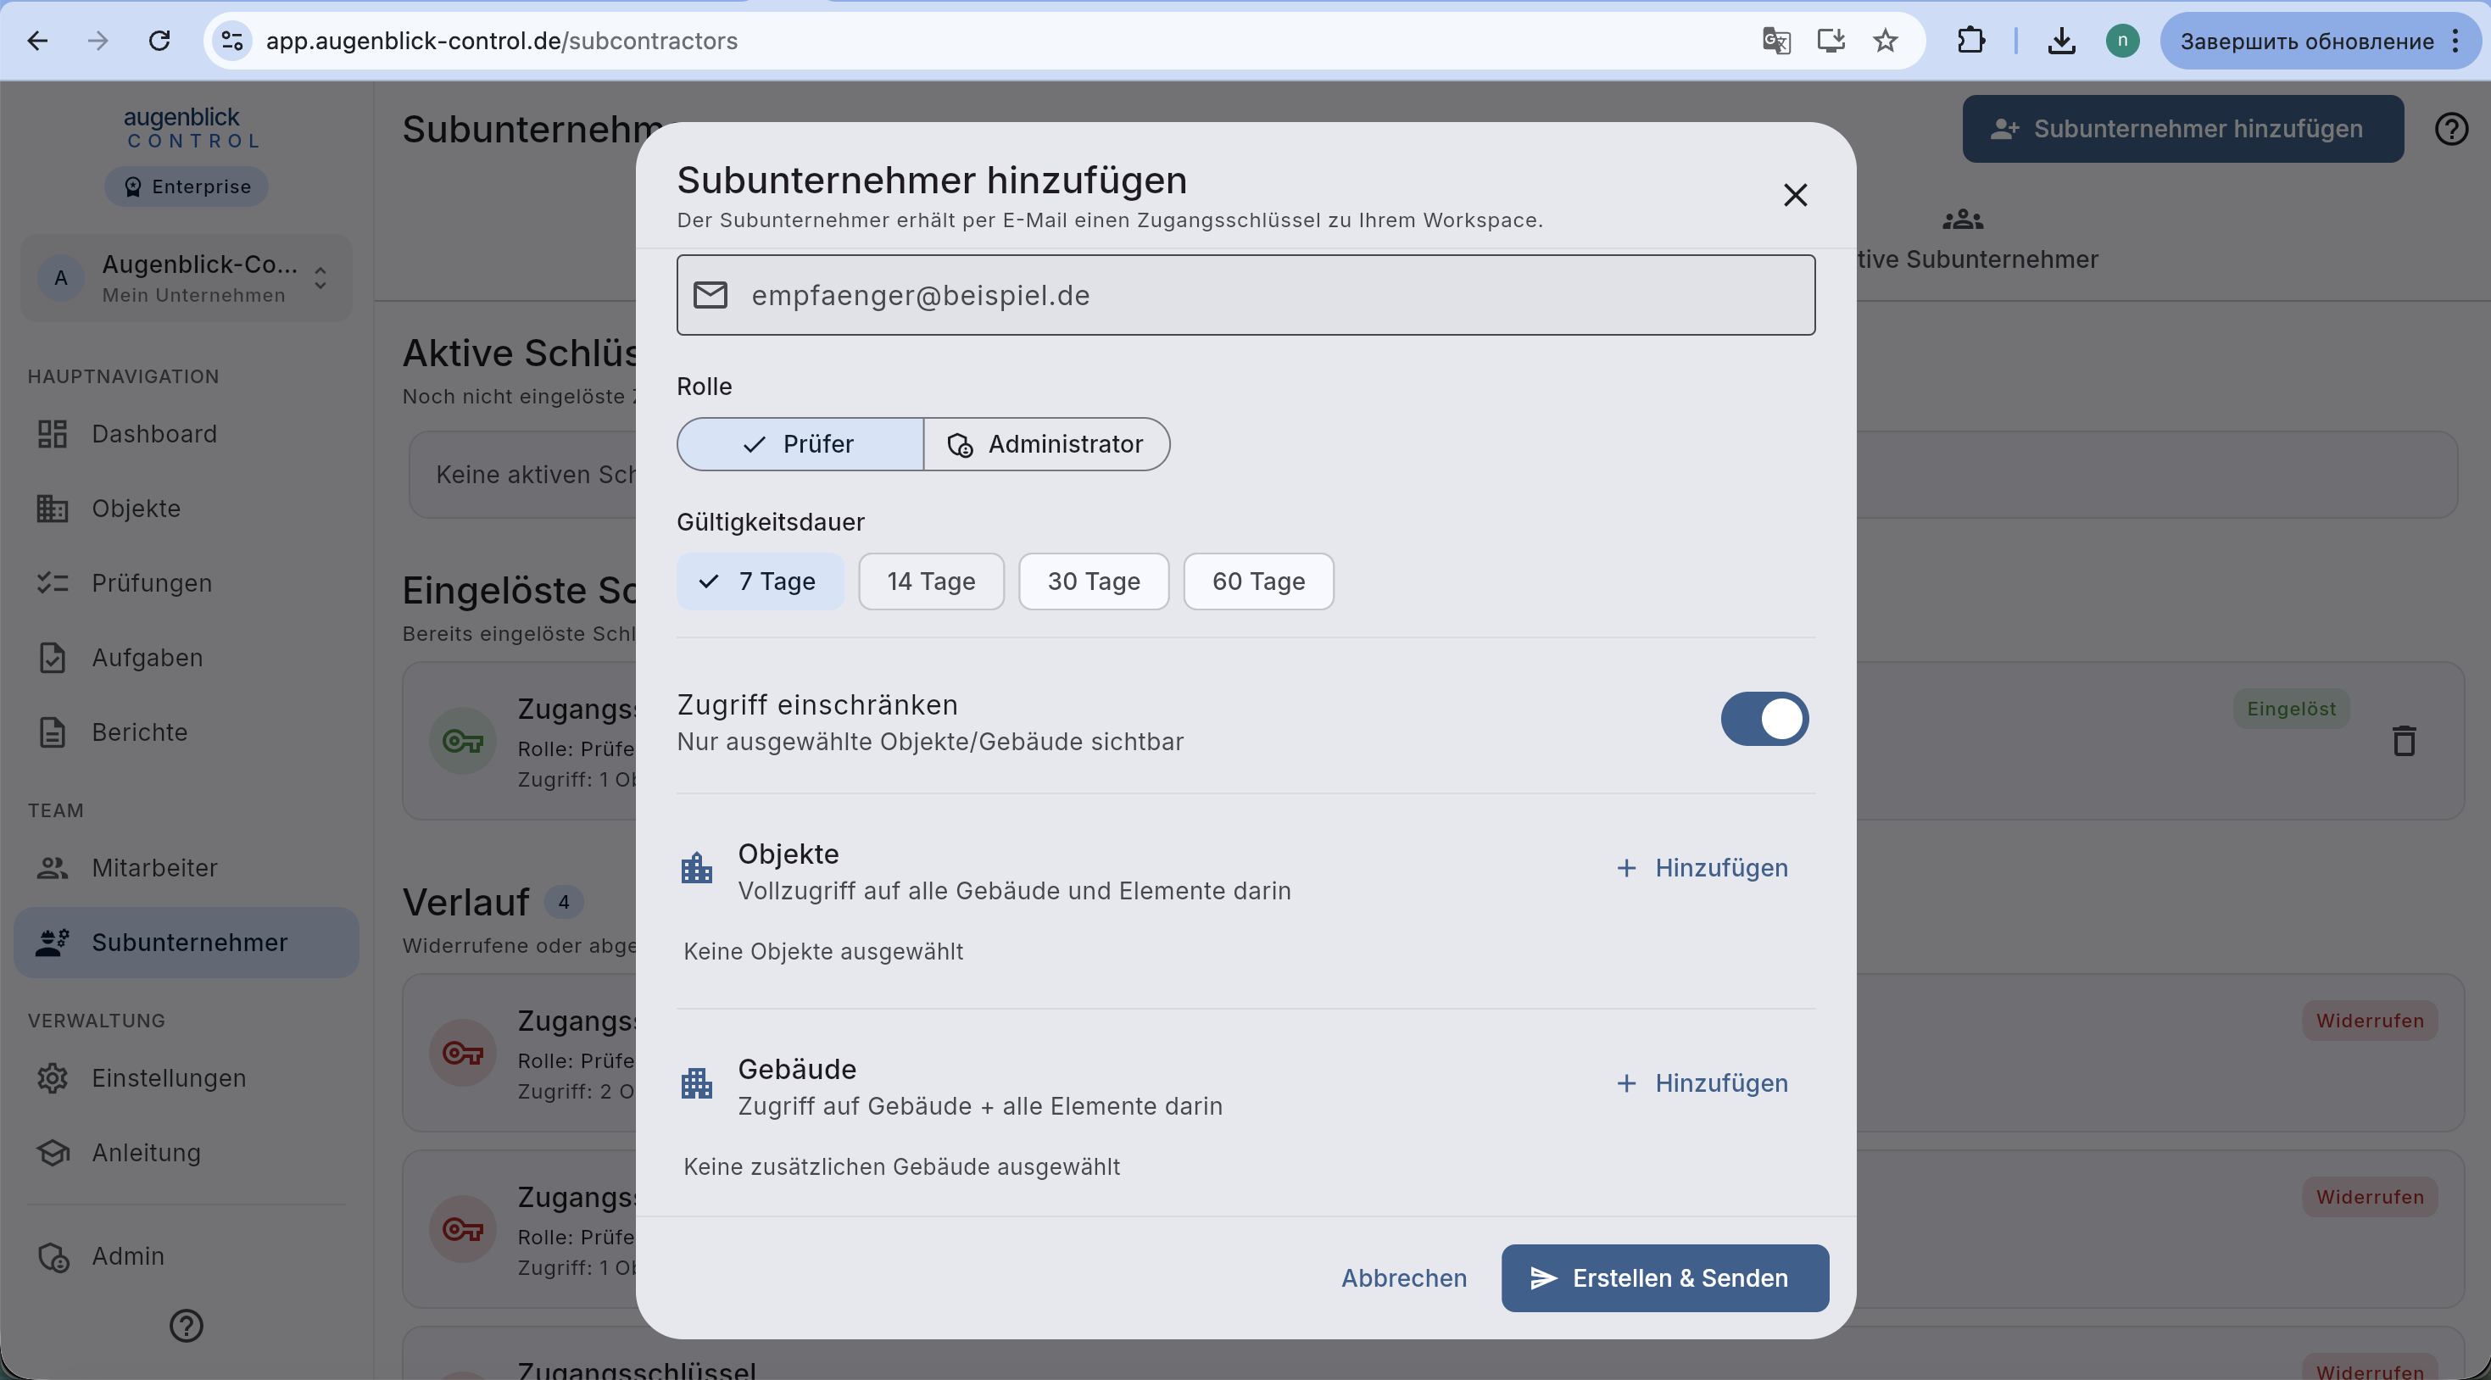Reload the browser page

point(159,41)
